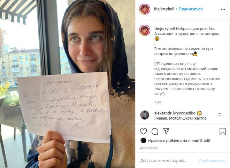The width and height of the screenshot is (230, 168).
Task: Like aleksandr_kryvoruchko's comment with small heart
Action: point(220,115)
